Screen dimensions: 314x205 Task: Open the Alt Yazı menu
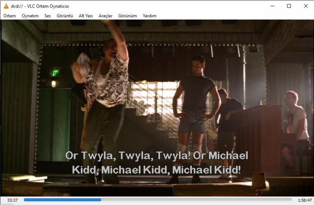86,16
